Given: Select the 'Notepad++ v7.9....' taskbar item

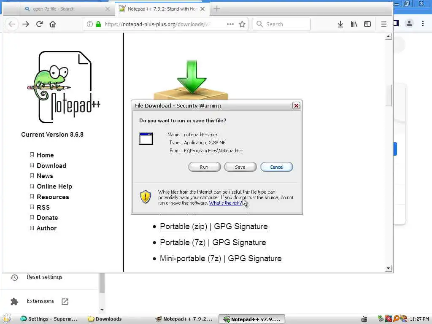Looking at the screenshot, I should coord(251,319).
